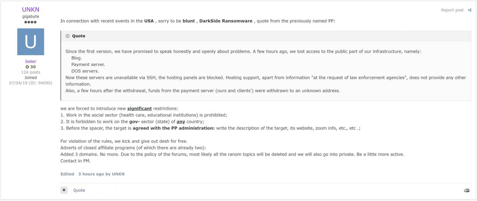Collapse the quote with the circled chevron
The width and height of the screenshot is (477, 201).
[68, 36]
